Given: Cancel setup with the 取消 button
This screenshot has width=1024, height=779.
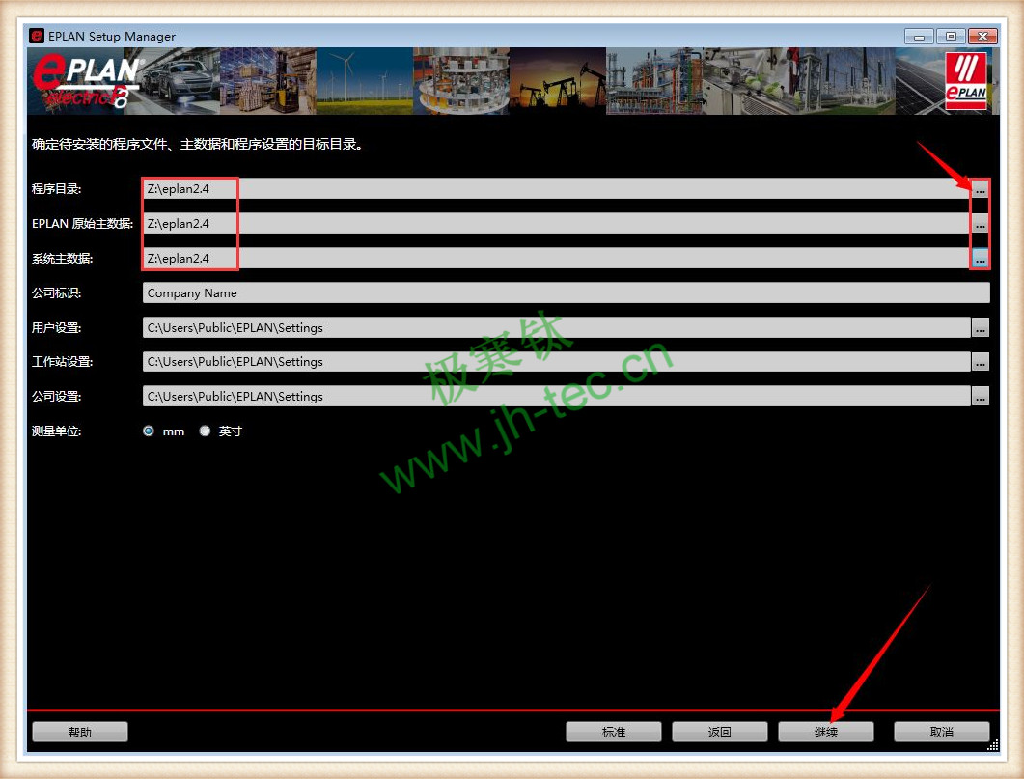Looking at the screenshot, I should click(x=941, y=732).
